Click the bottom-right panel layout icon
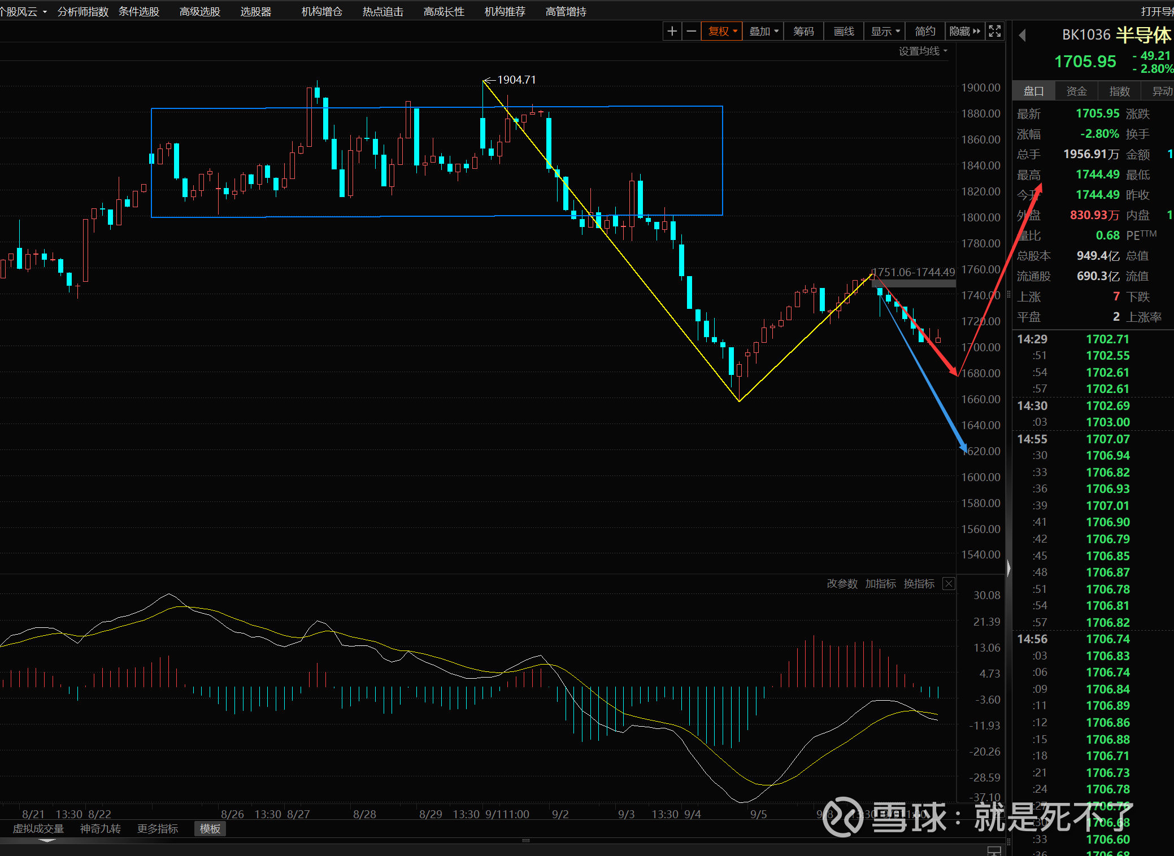Viewport: 1174px width, 856px height. point(994,850)
